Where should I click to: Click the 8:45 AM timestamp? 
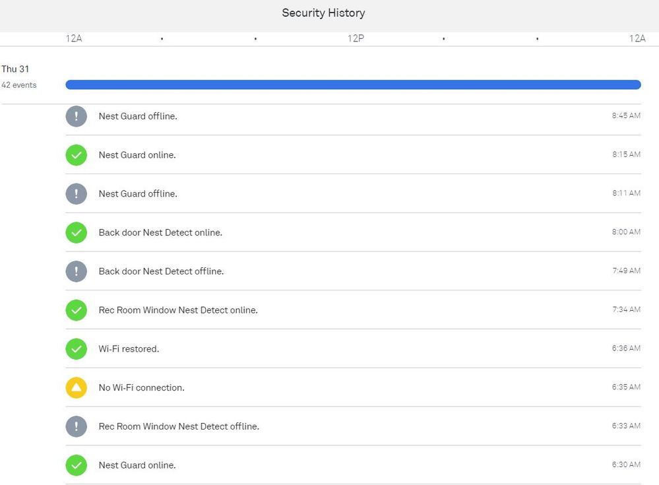click(626, 115)
